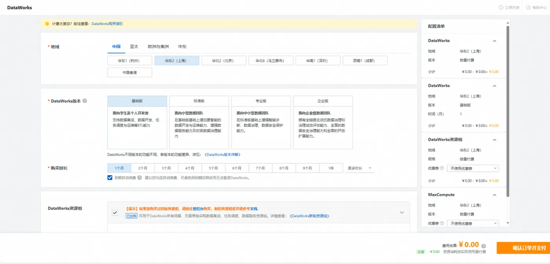
Task: Select region 西南1（成都）
Action: point(365,60)
